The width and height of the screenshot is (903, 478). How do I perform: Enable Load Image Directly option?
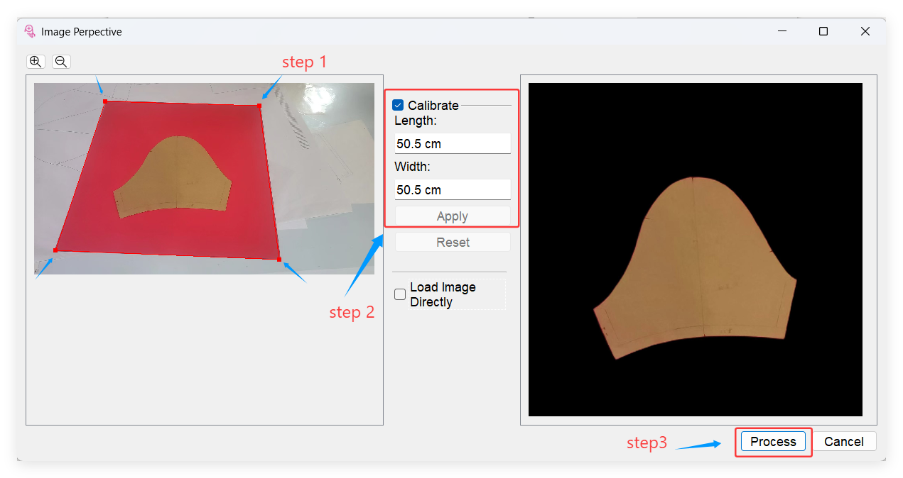click(400, 294)
